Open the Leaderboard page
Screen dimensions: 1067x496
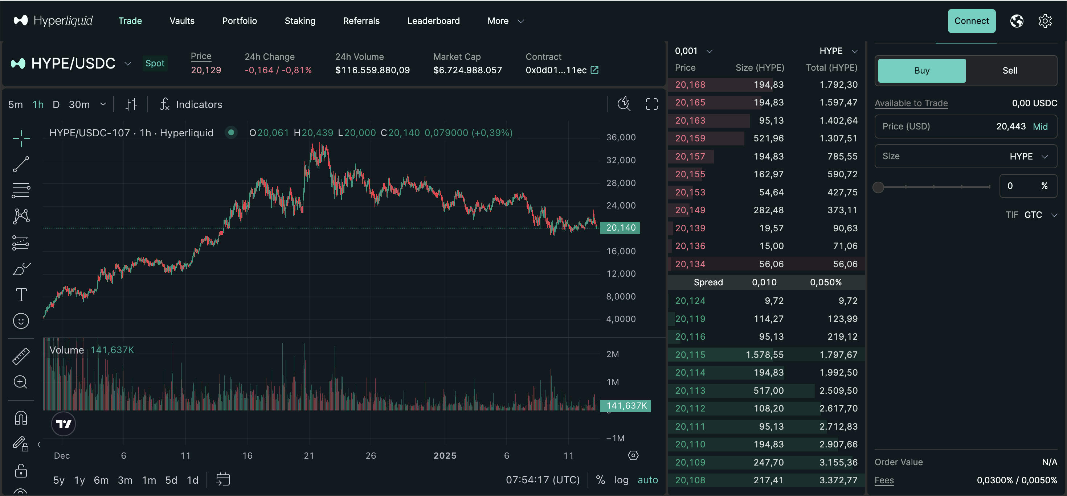(433, 21)
